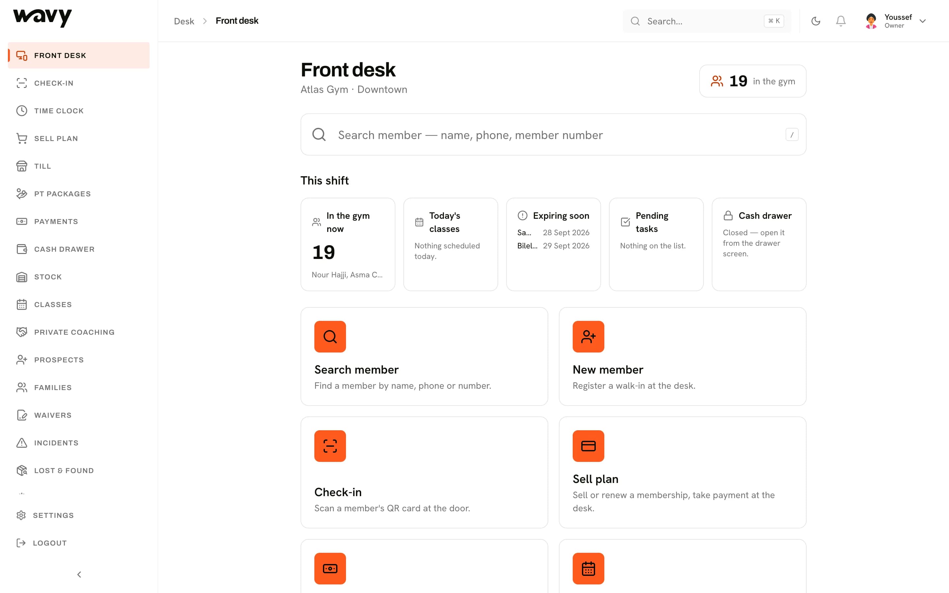Click the orange Check-in scan tile icon
The width and height of the screenshot is (949, 593).
[x=330, y=446]
